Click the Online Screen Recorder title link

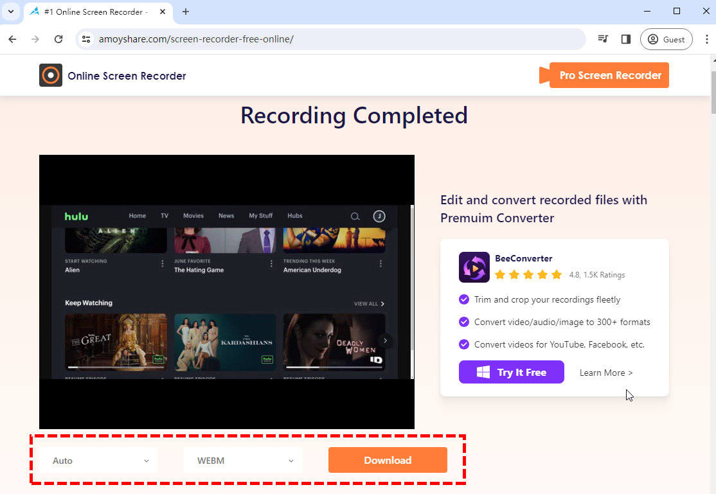[127, 76]
